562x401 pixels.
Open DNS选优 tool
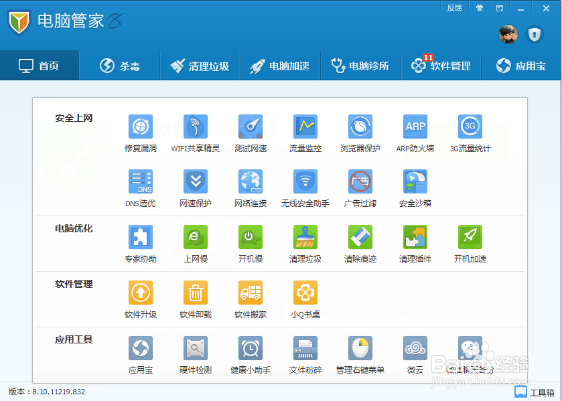[x=141, y=181]
